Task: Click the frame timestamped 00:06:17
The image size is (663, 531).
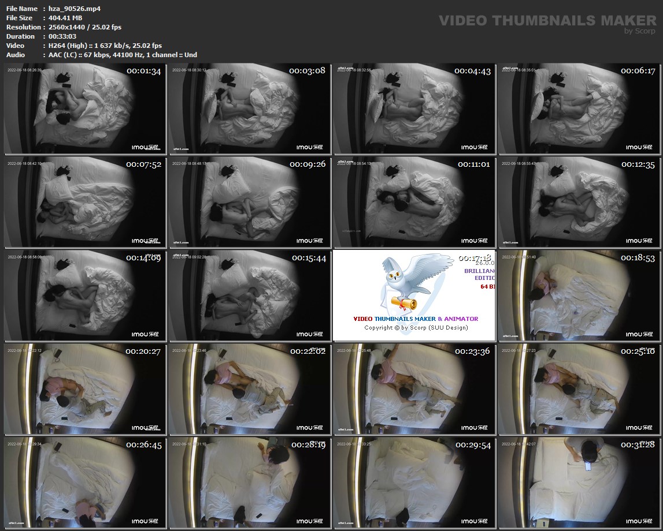Action: [x=579, y=109]
